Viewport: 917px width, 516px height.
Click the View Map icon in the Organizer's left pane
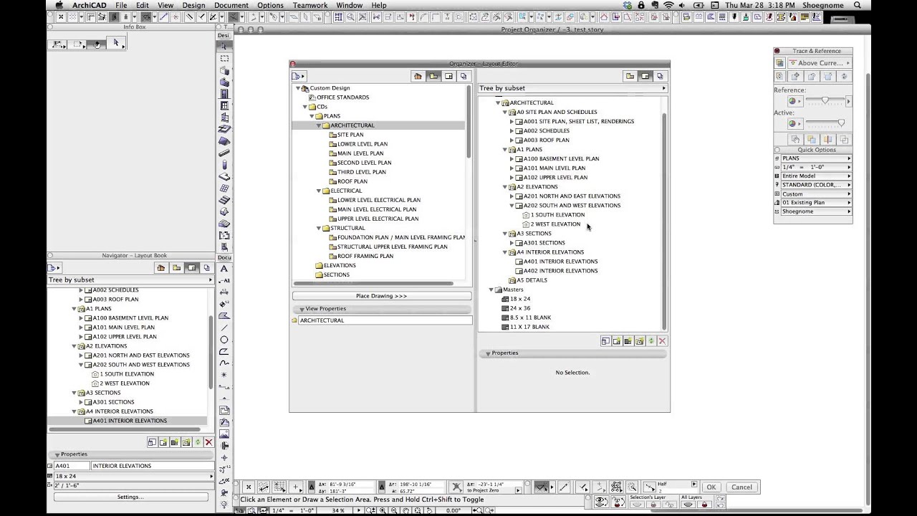click(x=433, y=76)
